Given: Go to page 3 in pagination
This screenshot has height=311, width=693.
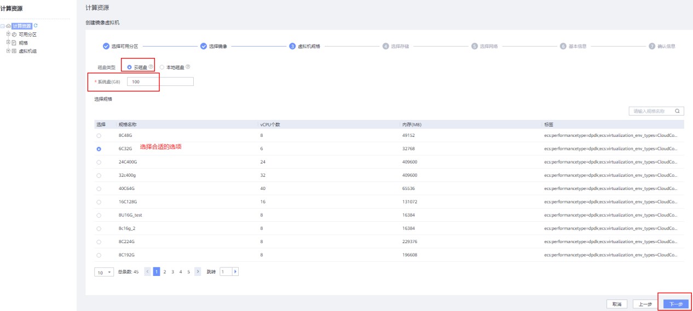Looking at the screenshot, I should click(x=172, y=272).
